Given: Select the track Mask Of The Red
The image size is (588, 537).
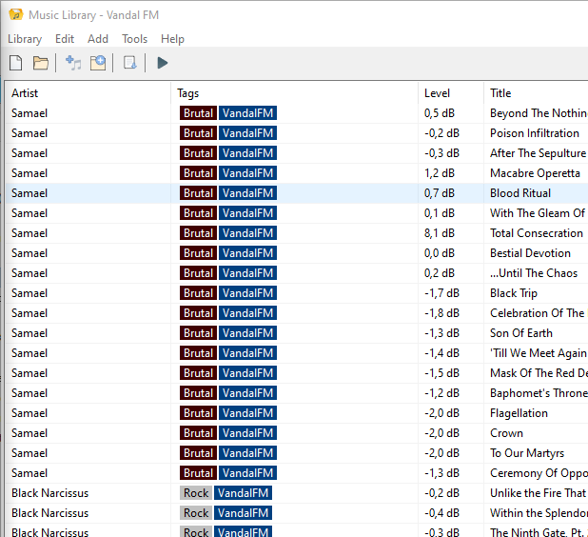Looking at the screenshot, I should 539,373.
